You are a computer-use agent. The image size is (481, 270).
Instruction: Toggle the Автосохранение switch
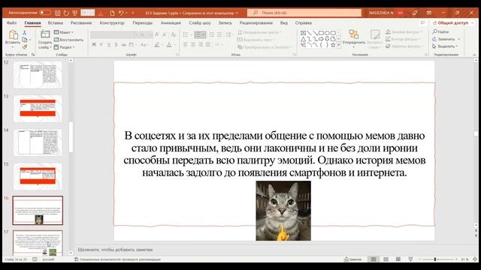45,13
